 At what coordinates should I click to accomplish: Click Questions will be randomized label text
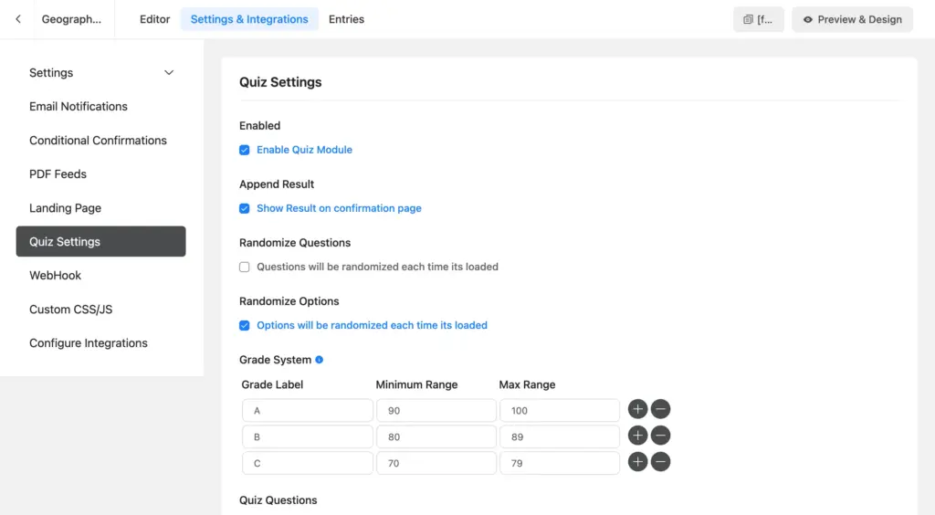tap(377, 267)
